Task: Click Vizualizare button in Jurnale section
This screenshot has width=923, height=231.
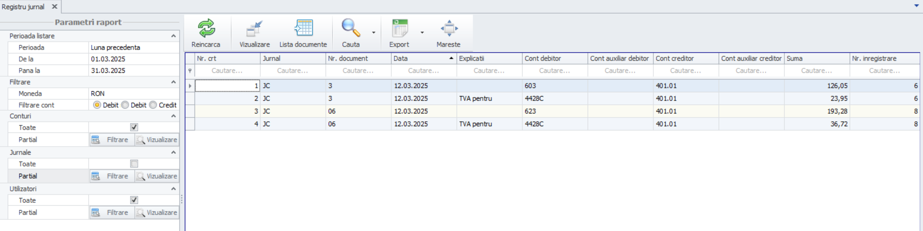Action: 157,176
